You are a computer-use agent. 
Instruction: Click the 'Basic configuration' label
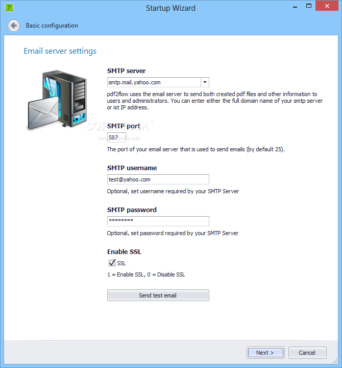coord(52,26)
